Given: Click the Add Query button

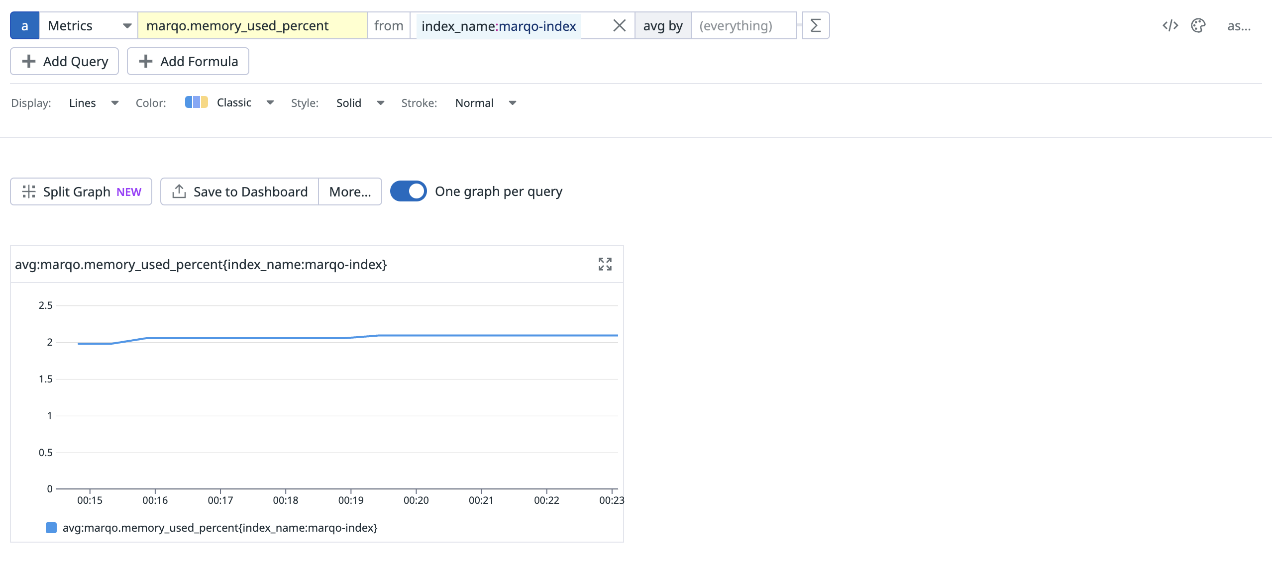Looking at the screenshot, I should [x=64, y=62].
